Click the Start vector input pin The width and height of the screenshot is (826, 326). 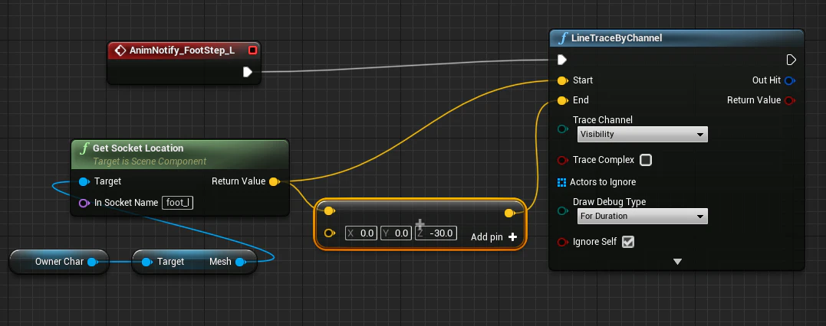click(x=563, y=80)
